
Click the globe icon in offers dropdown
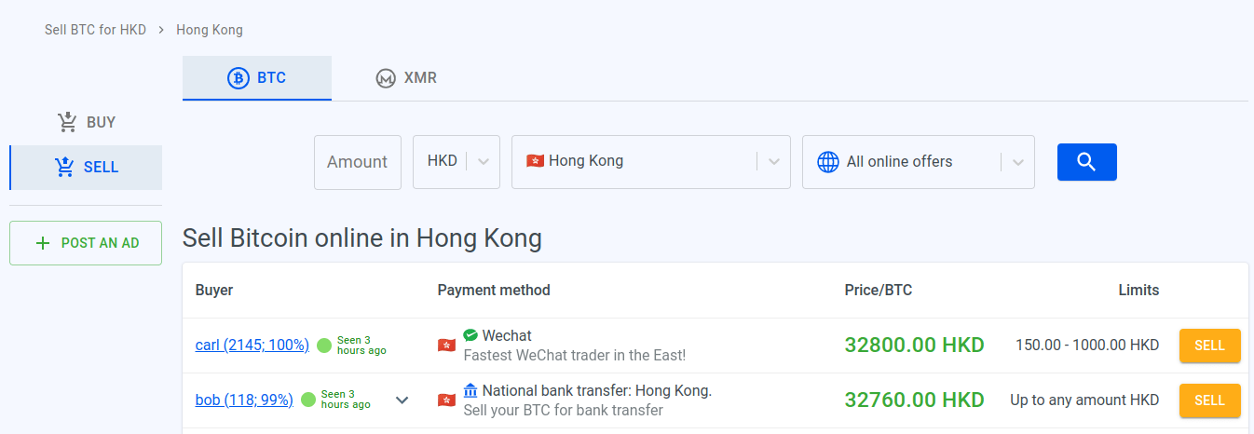tap(828, 162)
